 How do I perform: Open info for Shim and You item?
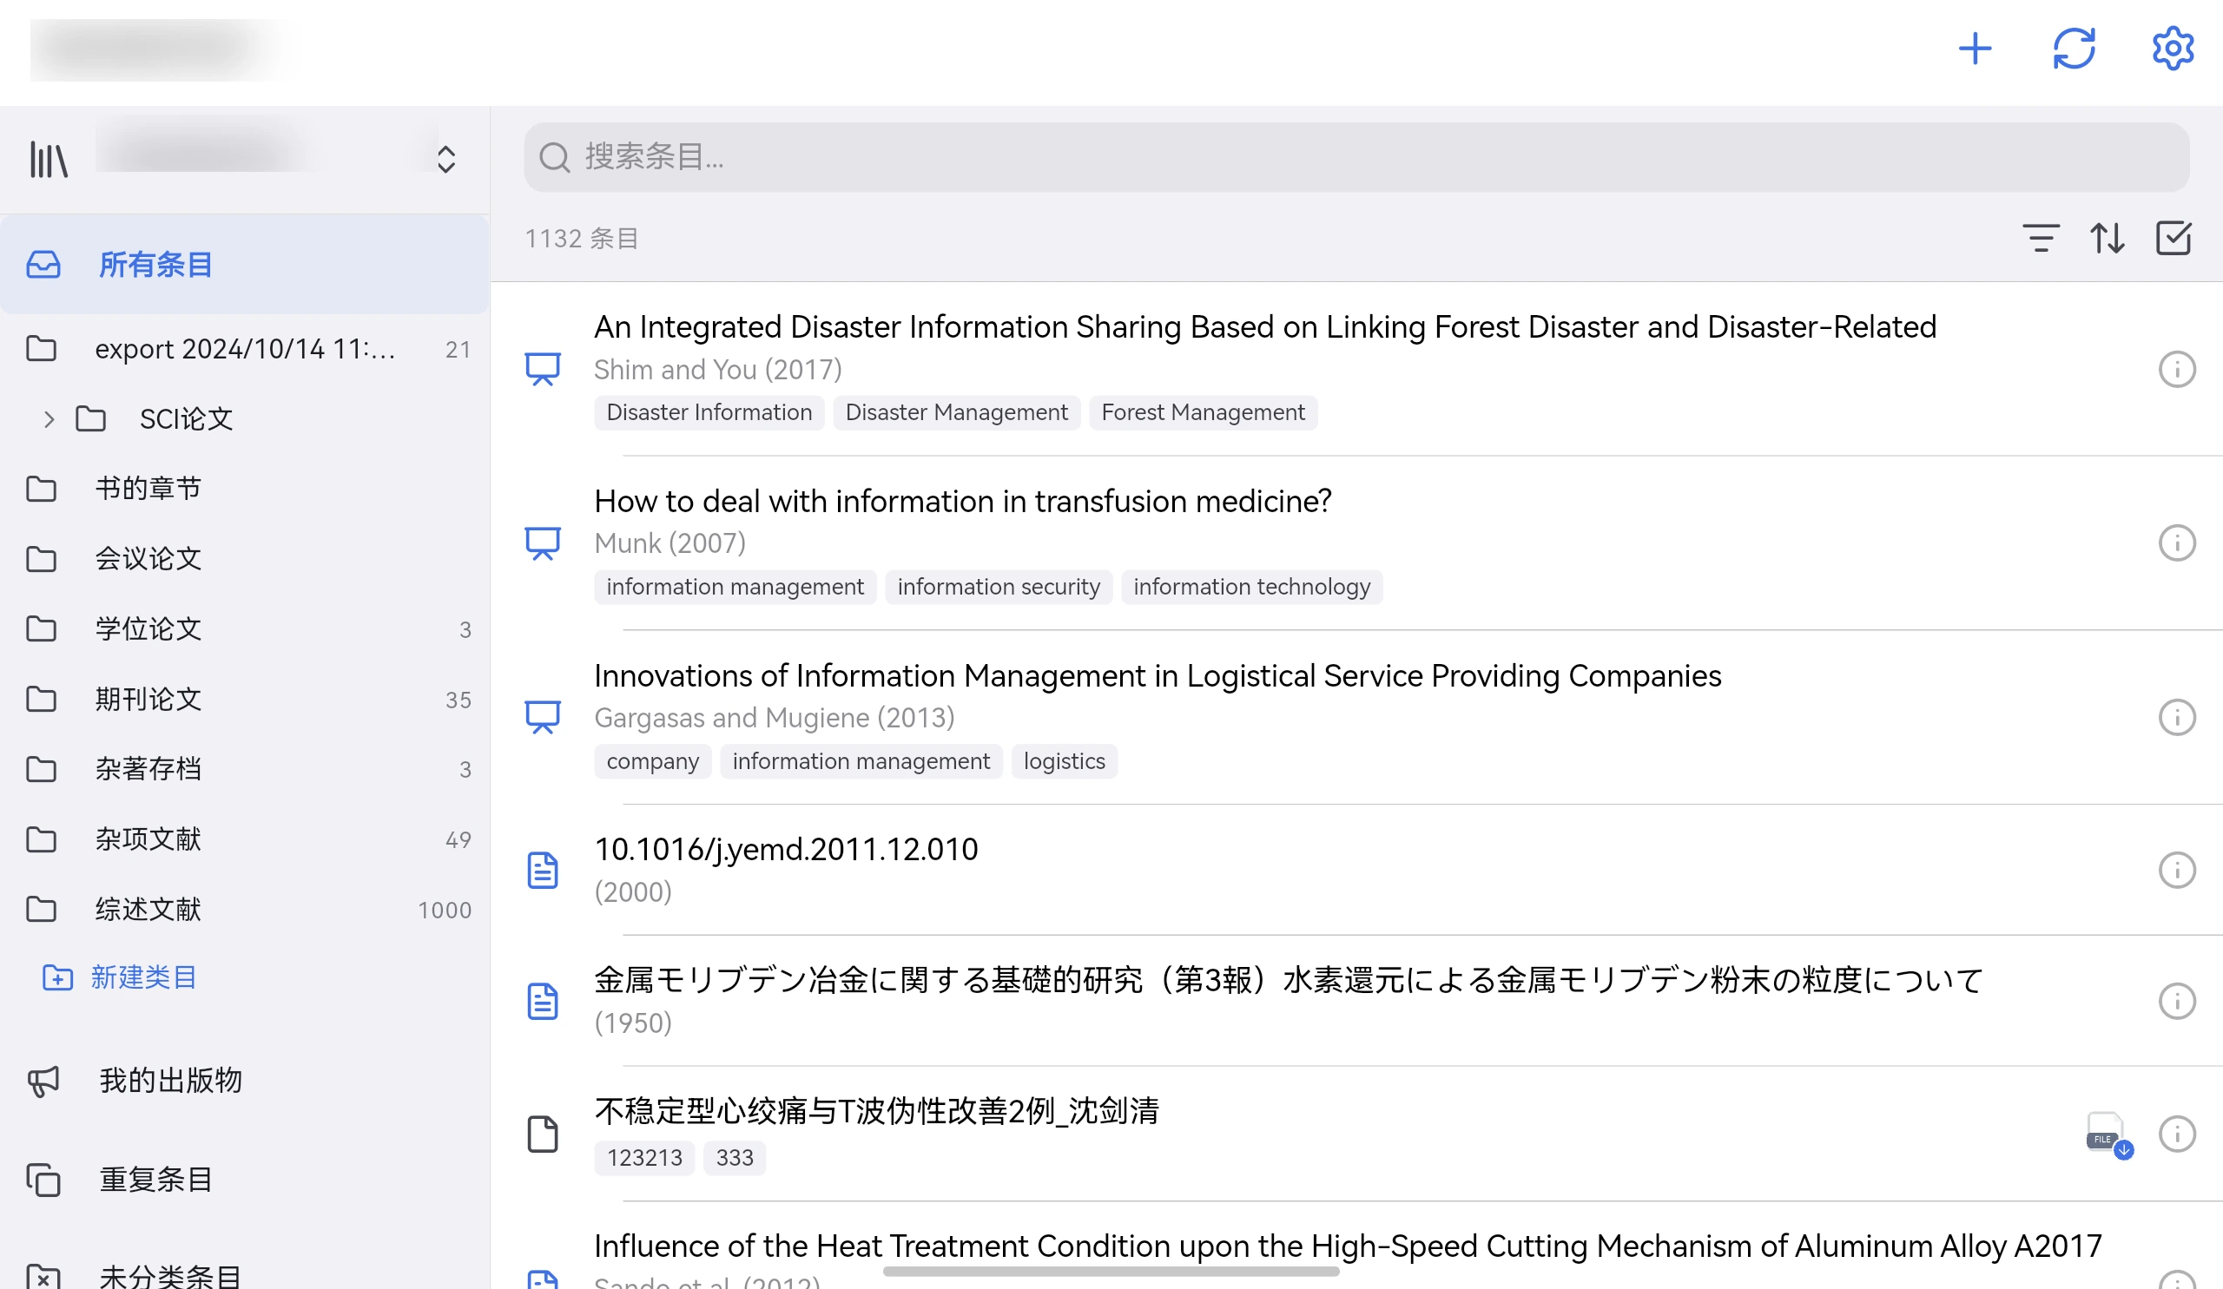pyautogui.click(x=2176, y=370)
